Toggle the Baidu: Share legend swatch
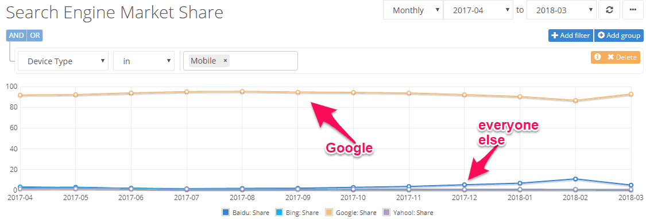The width and height of the screenshot is (646, 219). [225, 213]
